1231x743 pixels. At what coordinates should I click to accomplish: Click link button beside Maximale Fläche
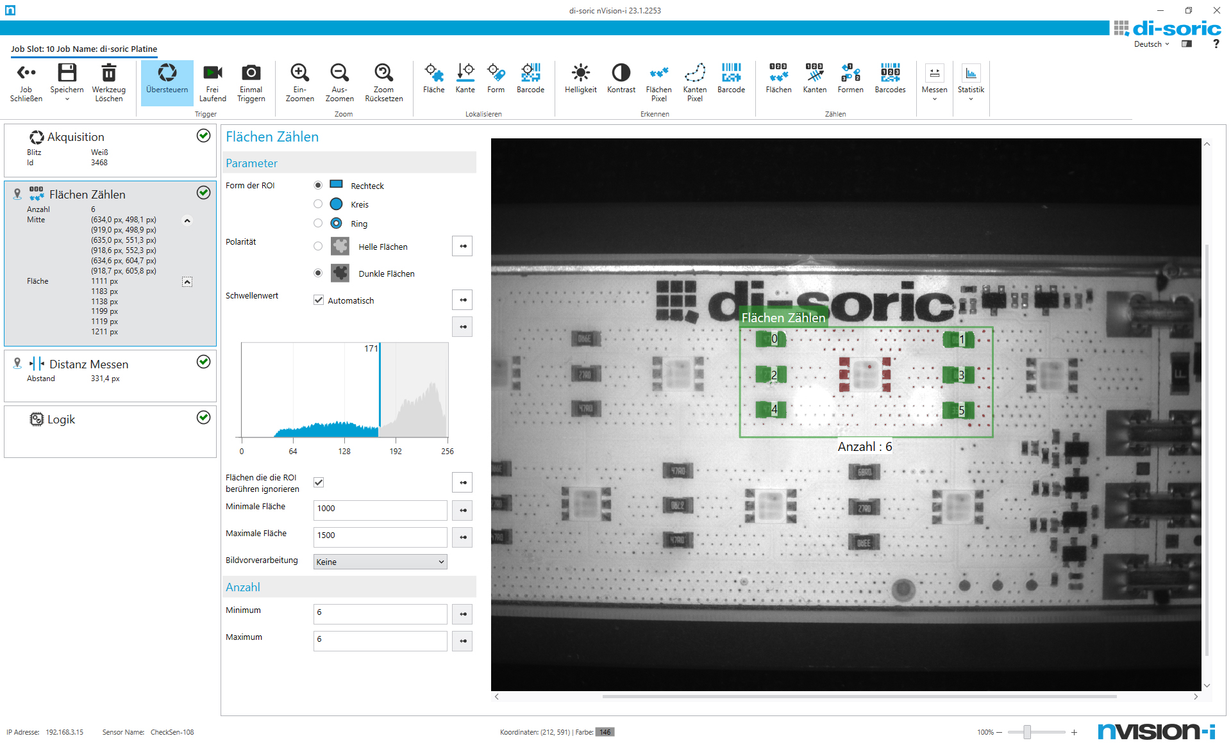(x=462, y=537)
